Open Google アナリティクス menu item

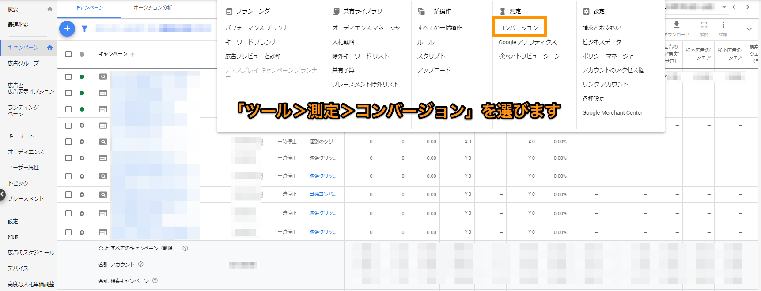(527, 42)
